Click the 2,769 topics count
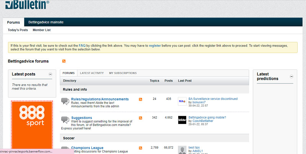This screenshot has height=154, width=306. 155,148
